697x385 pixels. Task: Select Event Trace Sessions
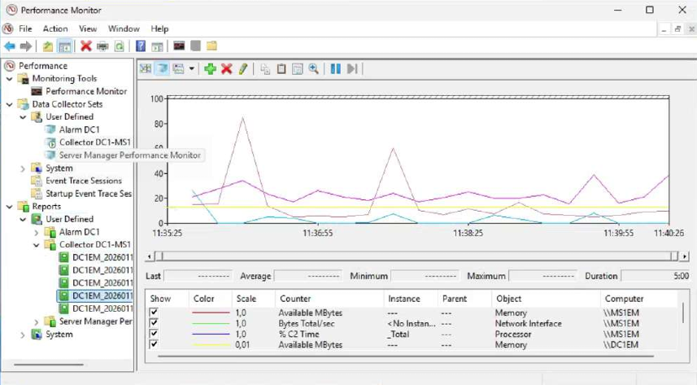coord(84,181)
